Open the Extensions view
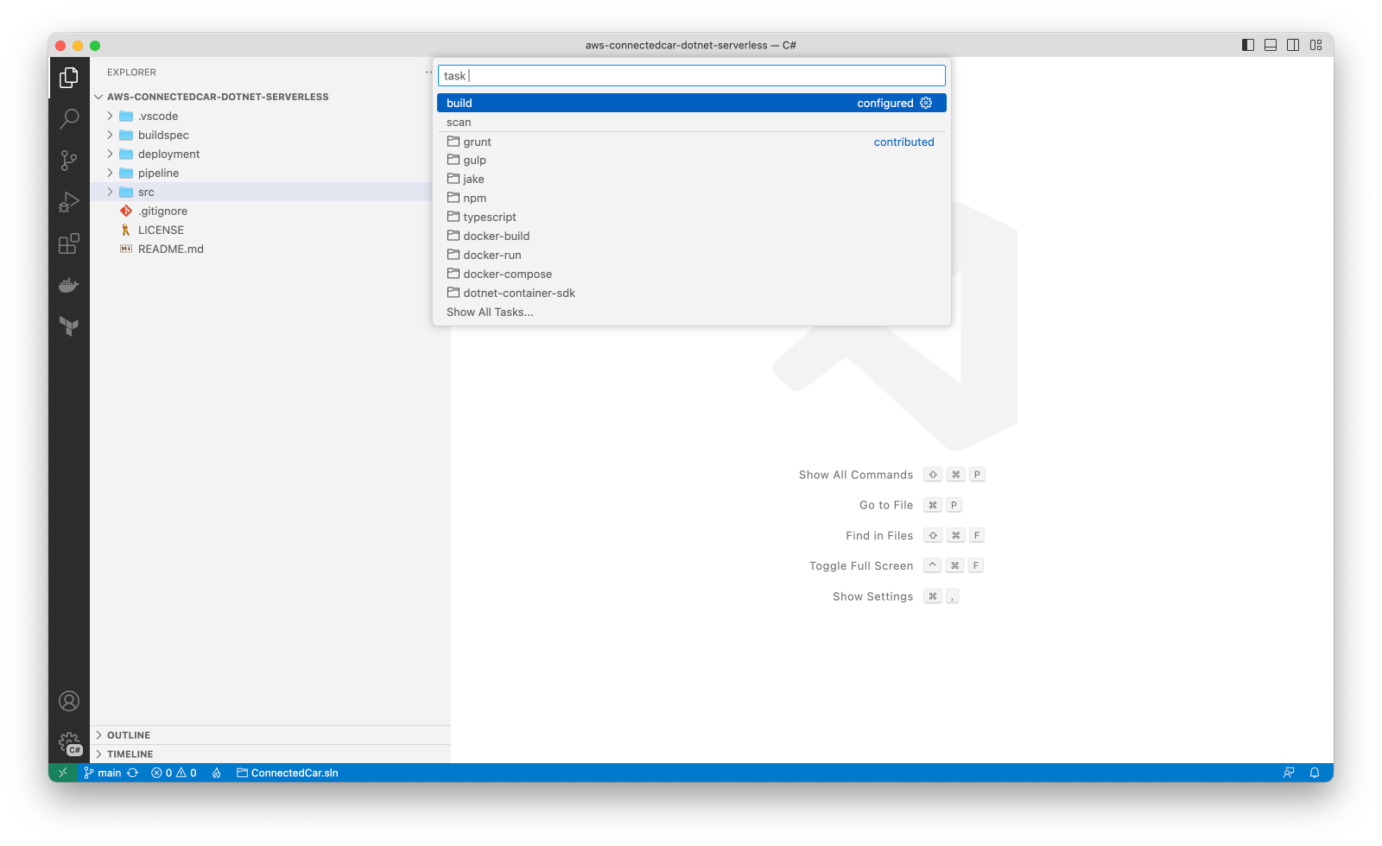The height and width of the screenshot is (846, 1382). [69, 244]
